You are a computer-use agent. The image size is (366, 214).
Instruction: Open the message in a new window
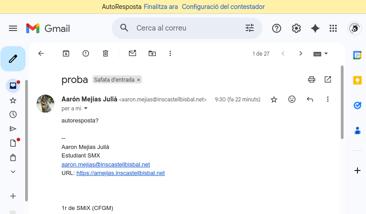tap(328, 79)
